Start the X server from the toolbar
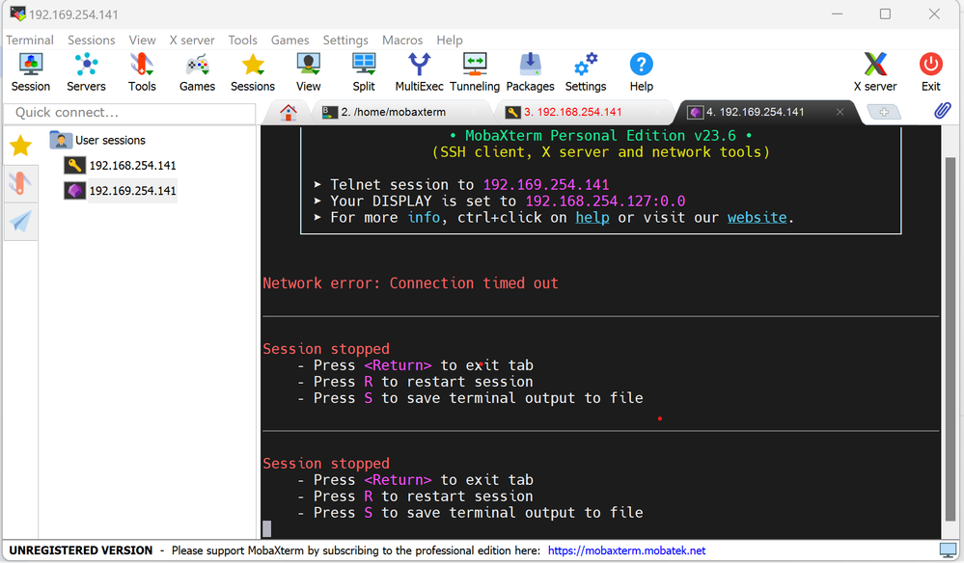This screenshot has height=563, width=964. [x=874, y=69]
